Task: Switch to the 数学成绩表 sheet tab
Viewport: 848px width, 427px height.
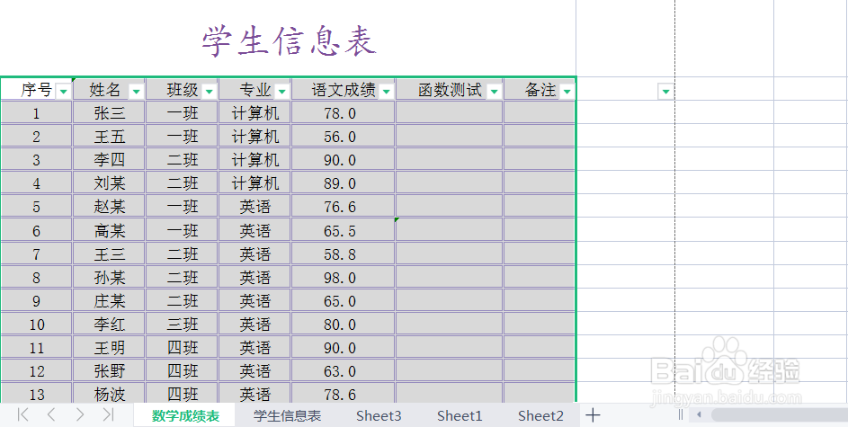Action: click(185, 415)
